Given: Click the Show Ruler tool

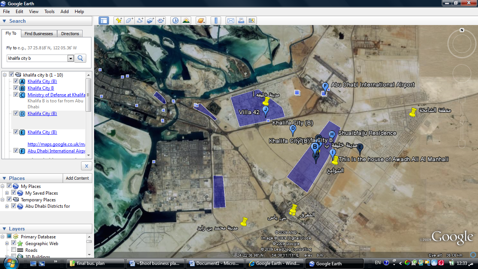Looking at the screenshot, I should click(216, 21).
